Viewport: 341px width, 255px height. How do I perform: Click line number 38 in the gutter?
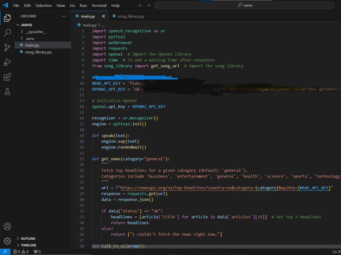point(81,246)
